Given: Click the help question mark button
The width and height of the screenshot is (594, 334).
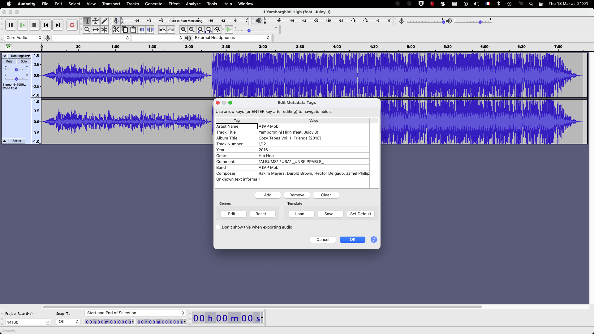Looking at the screenshot, I should tap(374, 240).
